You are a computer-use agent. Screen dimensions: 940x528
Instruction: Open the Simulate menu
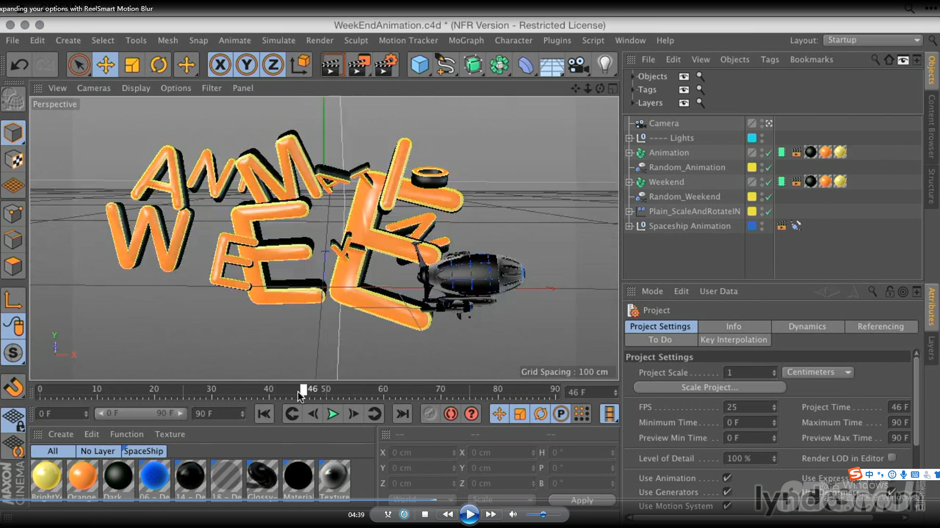point(279,40)
